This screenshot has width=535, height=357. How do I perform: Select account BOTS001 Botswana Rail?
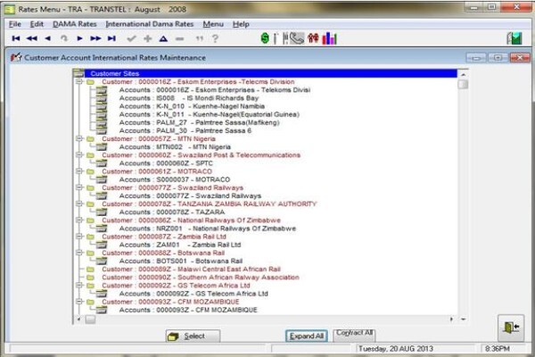(x=181, y=261)
